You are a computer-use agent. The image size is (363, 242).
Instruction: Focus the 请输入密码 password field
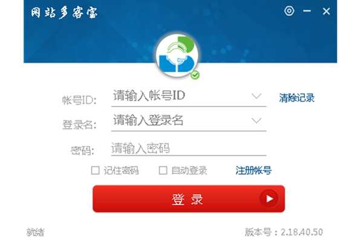189,148
